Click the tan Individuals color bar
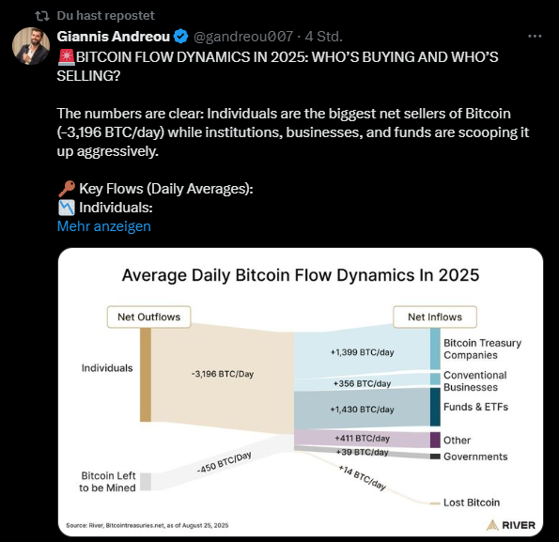This screenshot has height=542, width=559. pyautogui.click(x=146, y=375)
